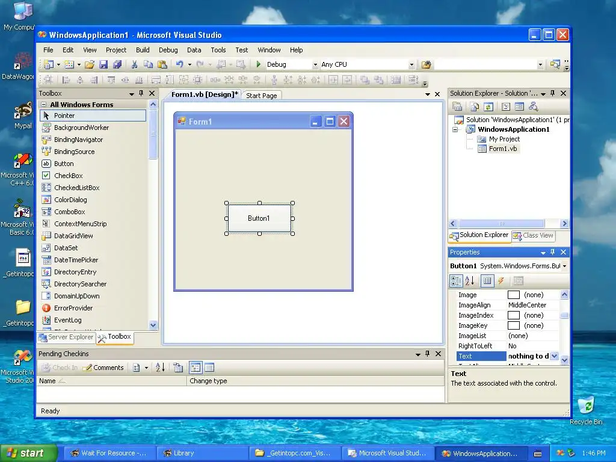Refresh the Solution Explorer tree
Viewport: 616px width, 462px height.
click(x=488, y=106)
